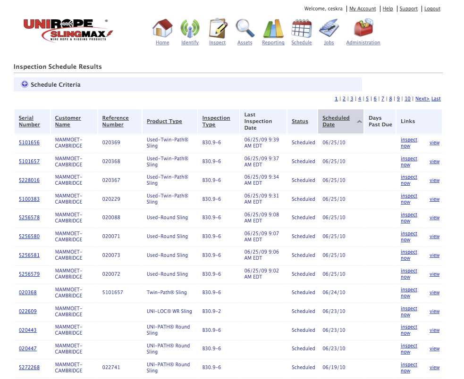Sort by Product Type column header
Viewport: 464px width, 379px height.
tap(164, 121)
